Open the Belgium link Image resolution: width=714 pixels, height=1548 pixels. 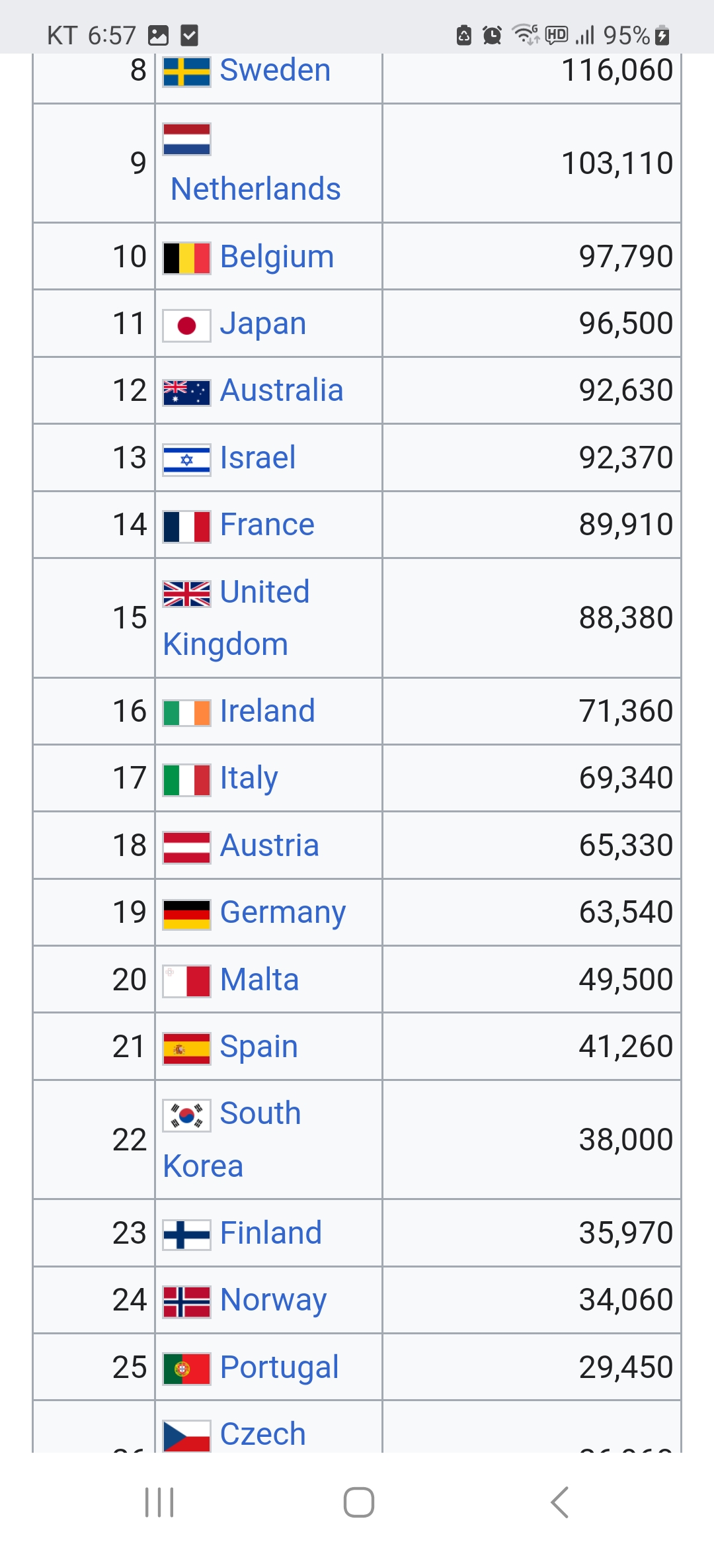[277, 257]
